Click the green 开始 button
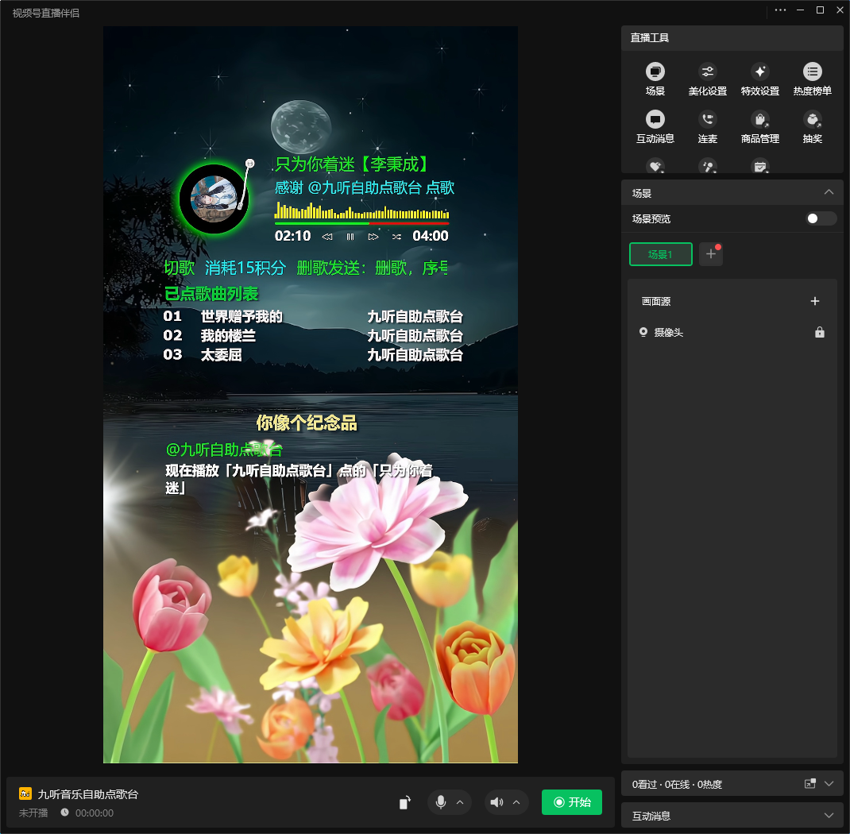Viewport: 850px width, 834px height. pyautogui.click(x=571, y=802)
